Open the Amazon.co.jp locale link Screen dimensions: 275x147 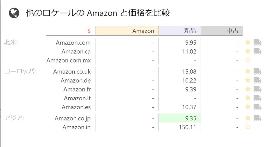click(73, 119)
